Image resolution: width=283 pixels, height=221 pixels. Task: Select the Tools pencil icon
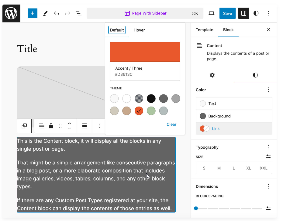point(45,13)
